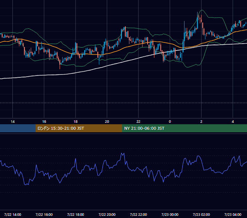Click the 7/22 16:00 date label
The image size is (247, 218).
coord(44,214)
